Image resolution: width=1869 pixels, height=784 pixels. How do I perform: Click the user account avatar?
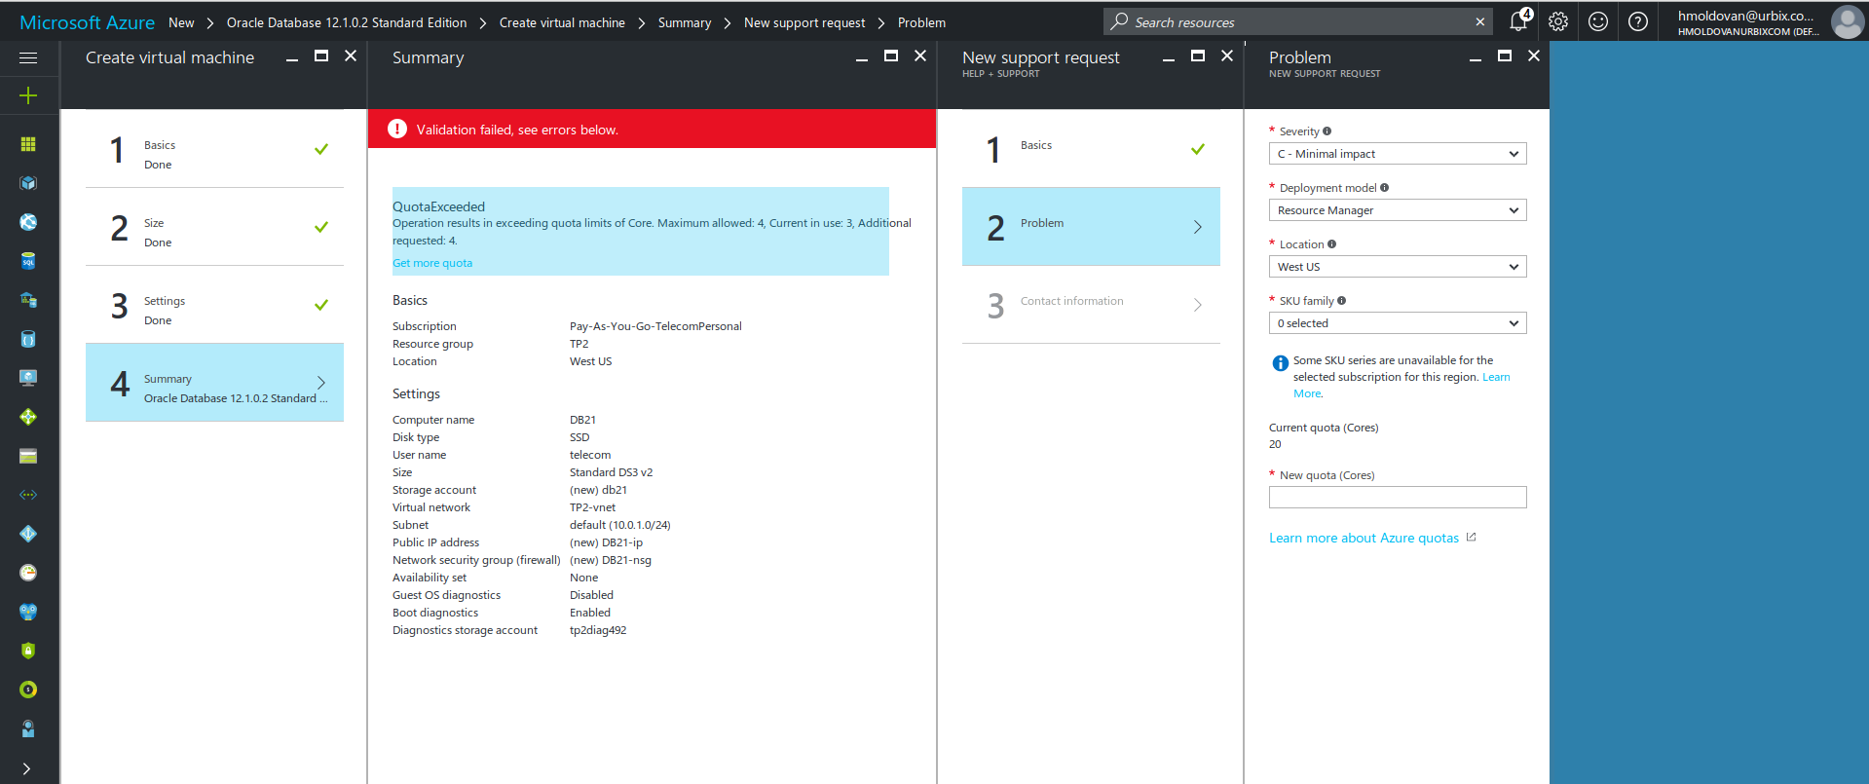[x=1848, y=21]
